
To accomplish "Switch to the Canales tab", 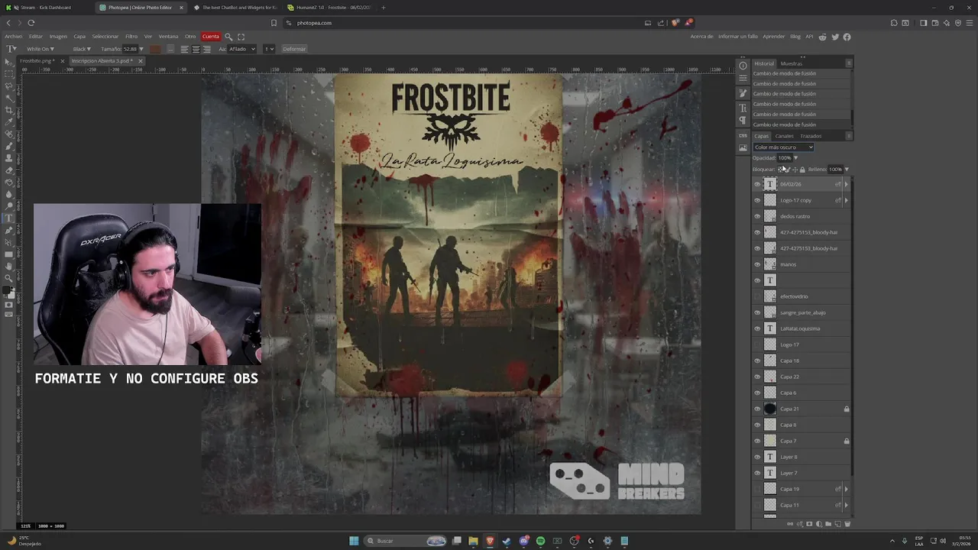I will pyautogui.click(x=784, y=136).
